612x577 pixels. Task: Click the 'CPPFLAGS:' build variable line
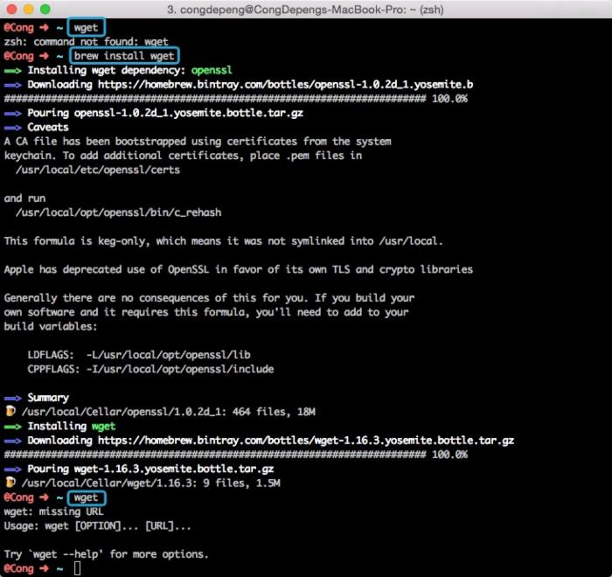click(x=150, y=369)
